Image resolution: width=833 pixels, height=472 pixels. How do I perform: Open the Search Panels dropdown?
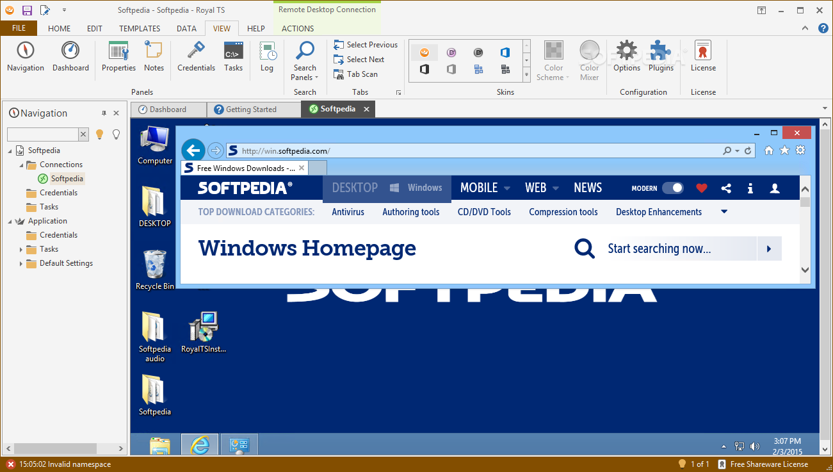(305, 72)
